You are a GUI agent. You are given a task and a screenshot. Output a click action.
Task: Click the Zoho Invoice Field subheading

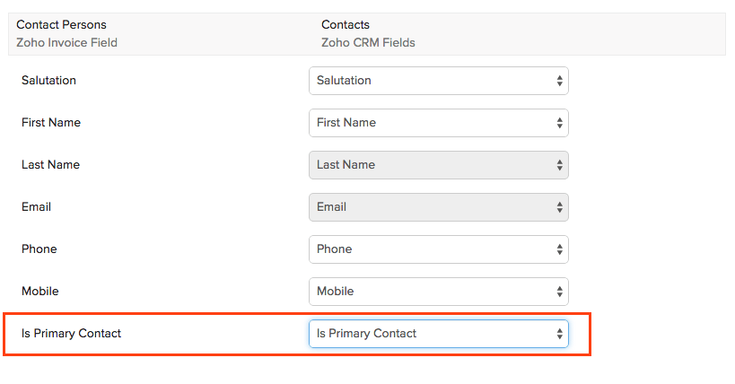pos(66,42)
